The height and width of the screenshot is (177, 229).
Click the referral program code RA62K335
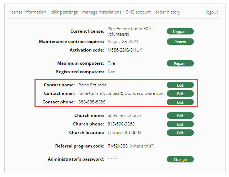pos(117,146)
